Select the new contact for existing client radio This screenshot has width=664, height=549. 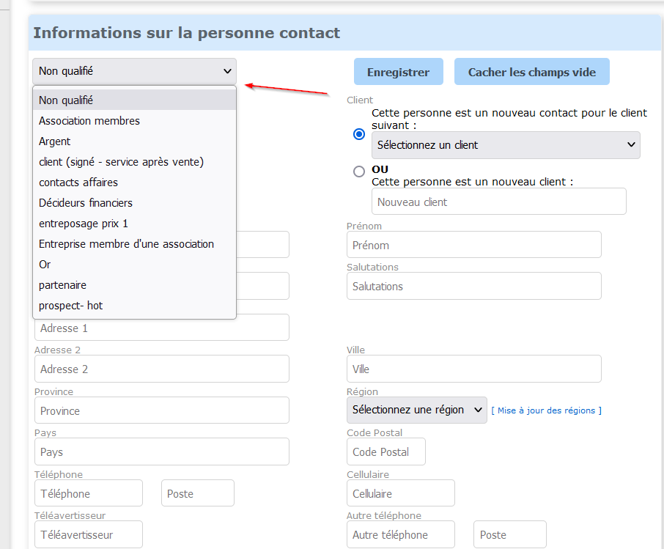[x=359, y=134]
